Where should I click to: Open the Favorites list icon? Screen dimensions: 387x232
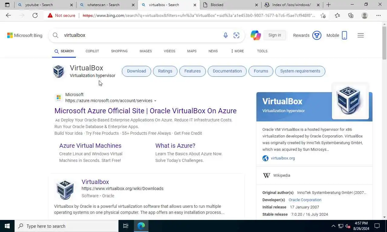click(337, 15)
